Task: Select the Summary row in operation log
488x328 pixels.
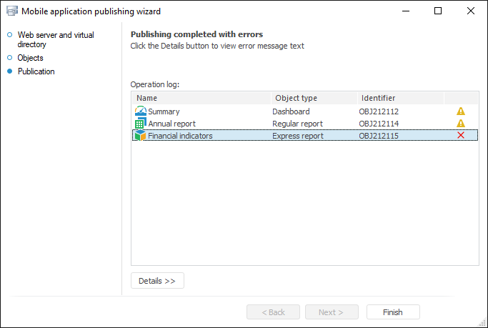Action: tap(164, 111)
